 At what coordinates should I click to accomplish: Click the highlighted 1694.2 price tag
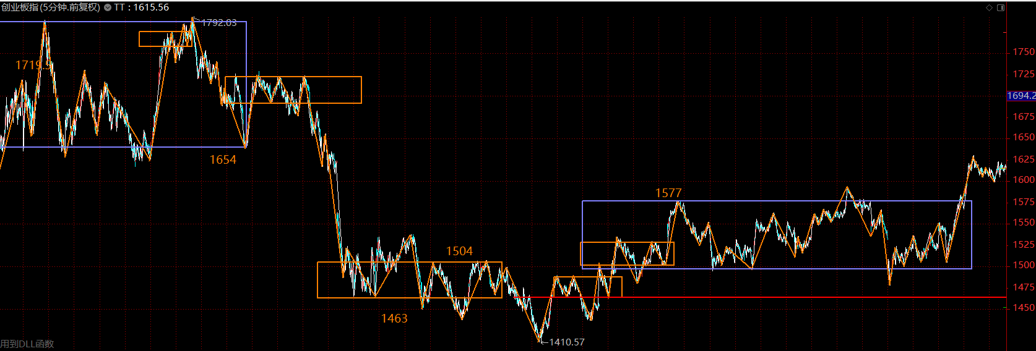click(x=1021, y=96)
